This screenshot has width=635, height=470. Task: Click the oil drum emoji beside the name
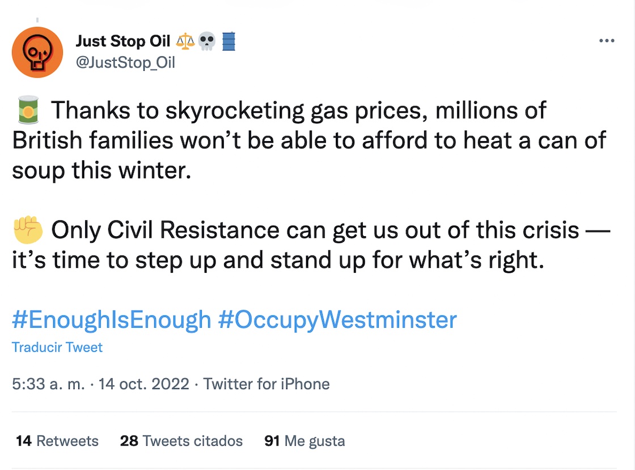pyautogui.click(x=228, y=42)
